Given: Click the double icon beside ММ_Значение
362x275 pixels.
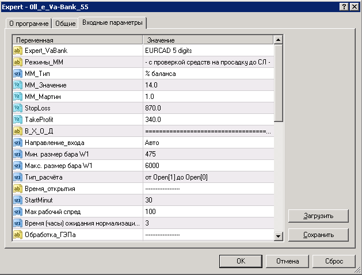Looking at the screenshot, I should (18, 85).
